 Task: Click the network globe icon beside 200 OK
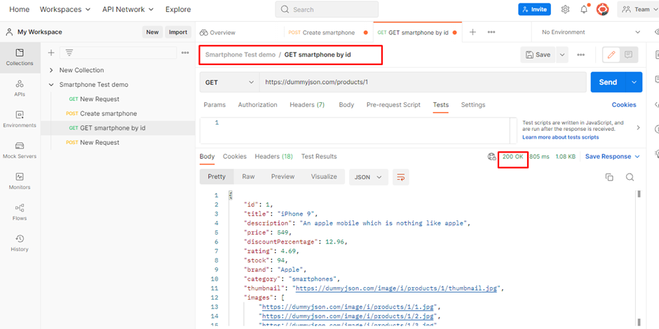491,157
